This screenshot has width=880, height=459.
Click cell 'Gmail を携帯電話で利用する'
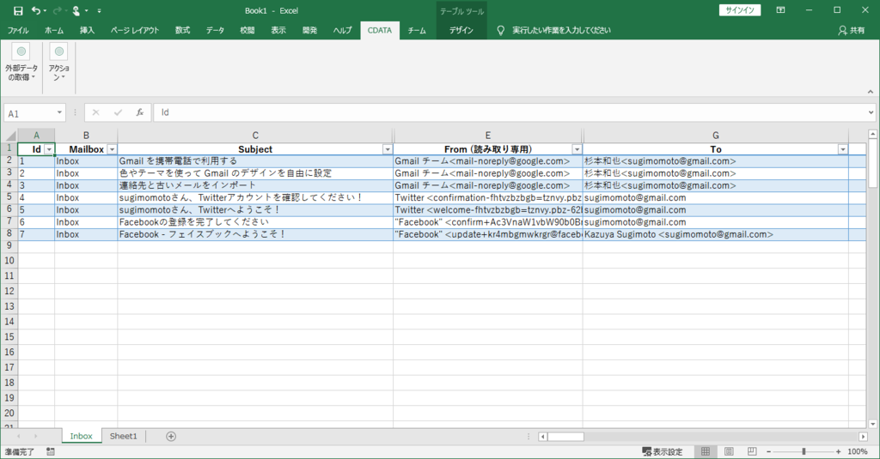(x=255, y=160)
